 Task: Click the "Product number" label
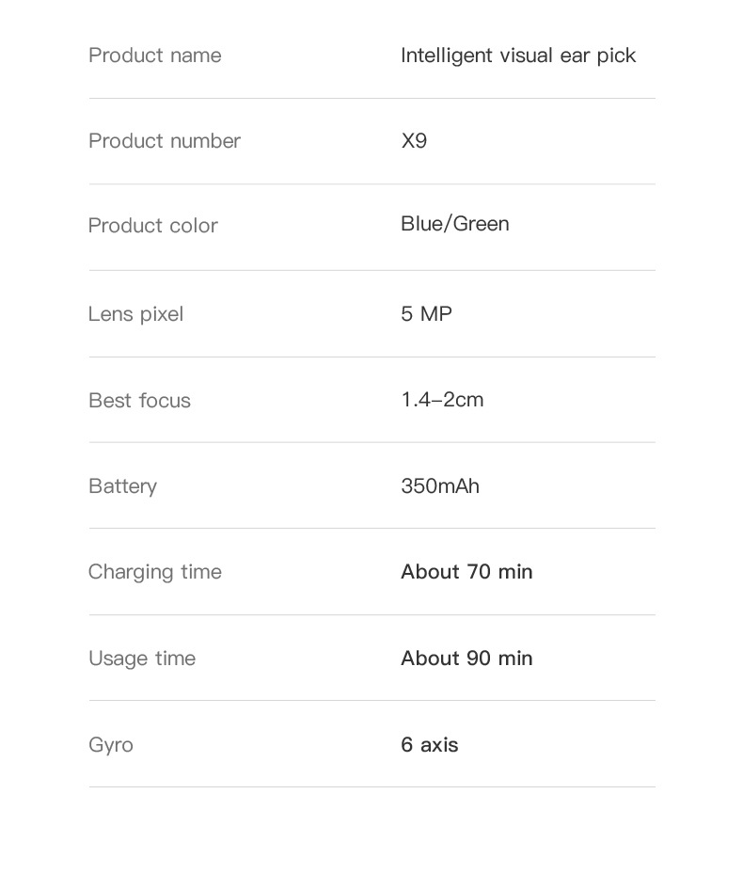pos(165,141)
